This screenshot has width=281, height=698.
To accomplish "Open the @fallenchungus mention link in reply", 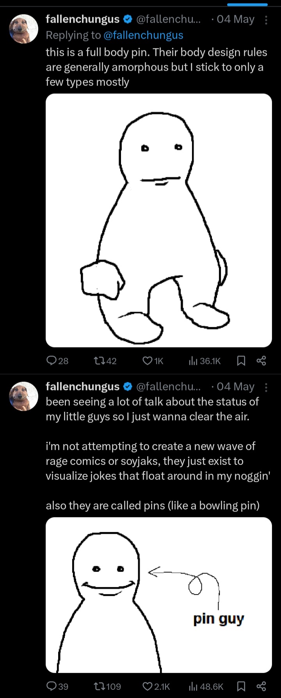I will [143, 35].
